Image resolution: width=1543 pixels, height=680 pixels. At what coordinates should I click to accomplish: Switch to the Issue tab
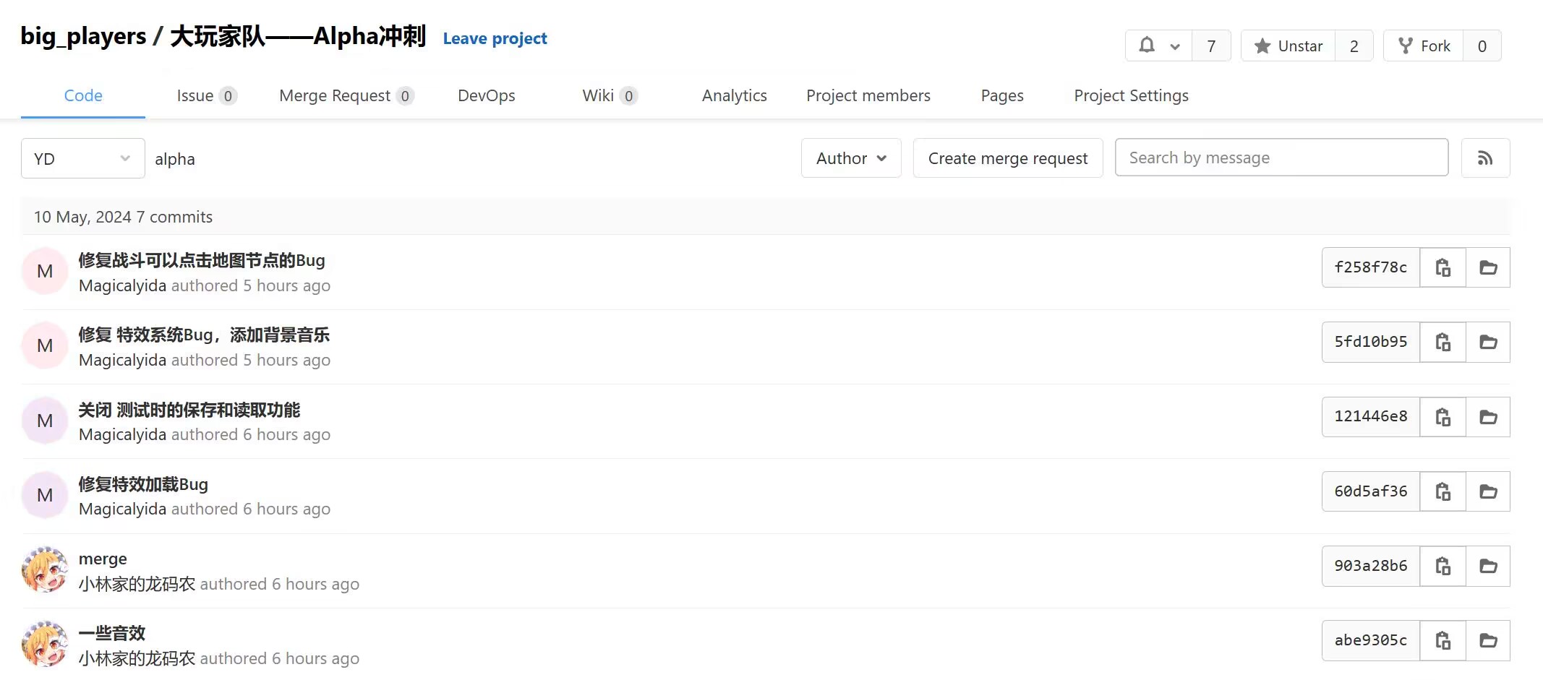[205, 95]
